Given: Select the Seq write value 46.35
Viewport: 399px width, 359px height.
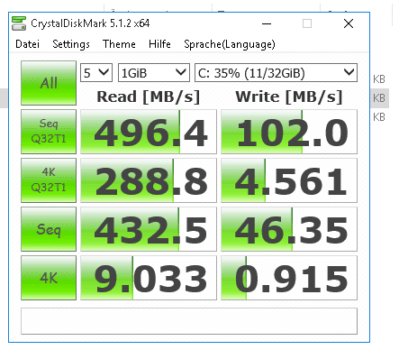Looking at the screenshot, I should click(x=289, y=229).
